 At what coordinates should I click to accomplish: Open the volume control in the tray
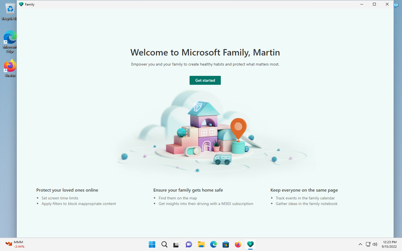coord(375,244)
